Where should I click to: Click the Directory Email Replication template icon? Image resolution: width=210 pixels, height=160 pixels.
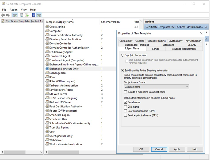pos(47,39)
